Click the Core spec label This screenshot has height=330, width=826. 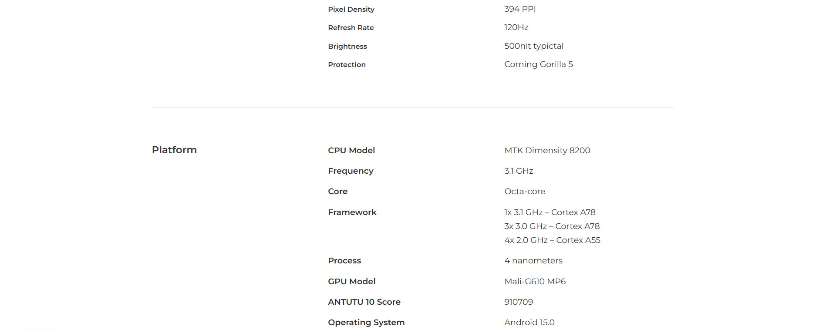tap(337, 192)
